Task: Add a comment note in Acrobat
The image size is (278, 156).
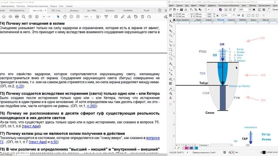Action: coord(116,16)
